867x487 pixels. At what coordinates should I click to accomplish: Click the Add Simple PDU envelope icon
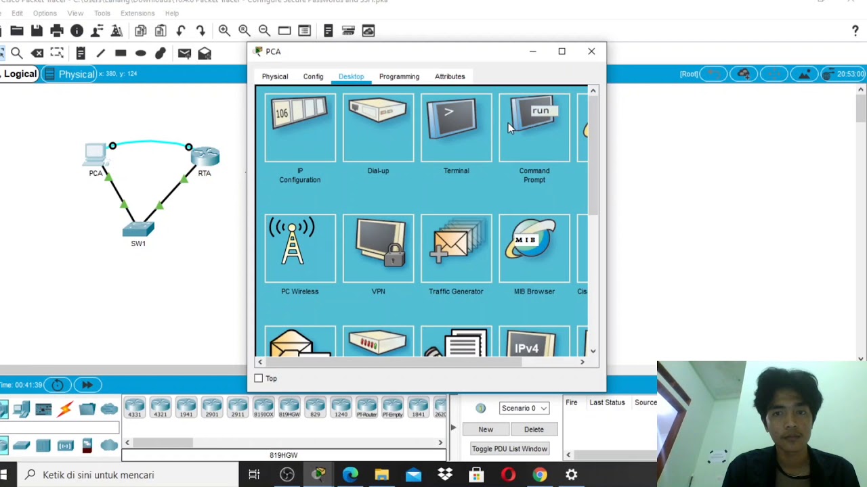(184, 53)
